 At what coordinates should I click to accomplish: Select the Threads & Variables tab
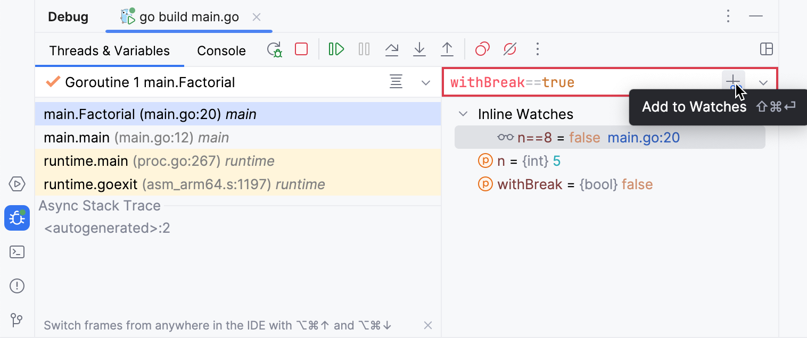click(x=109, y=50)
